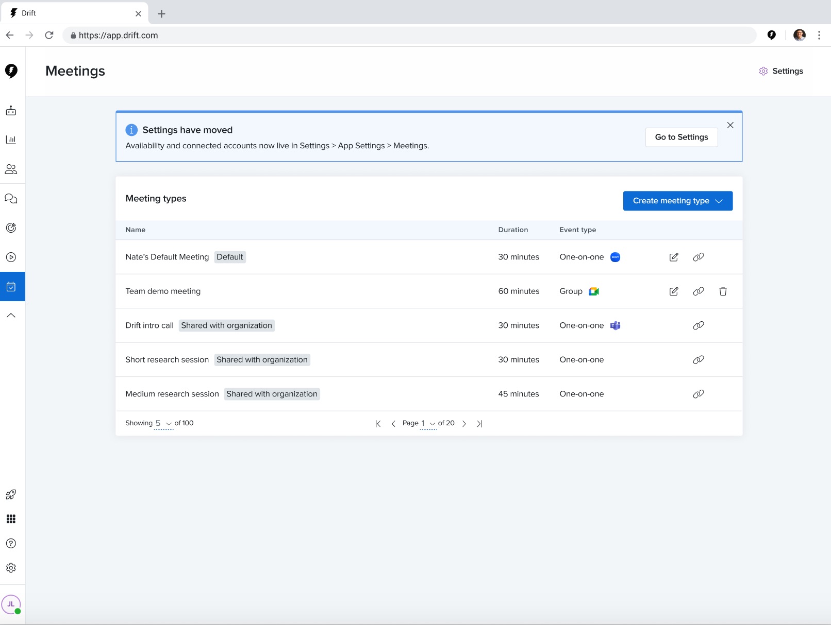Copy link for Team demo meeting
Viewport: 831px width, 625px height.
point(699,291)
